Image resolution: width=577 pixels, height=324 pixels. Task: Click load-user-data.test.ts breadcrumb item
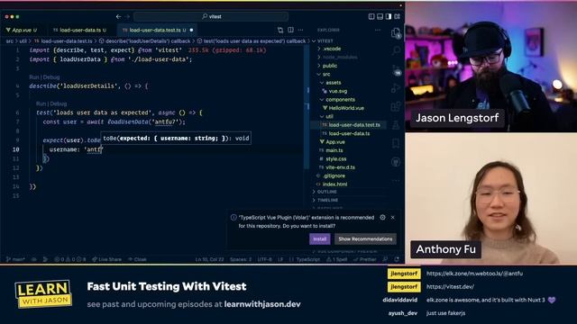pyautogui.click(x=63, y=41)
